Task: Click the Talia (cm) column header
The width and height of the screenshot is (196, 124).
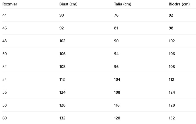Action: pos(122,4)
